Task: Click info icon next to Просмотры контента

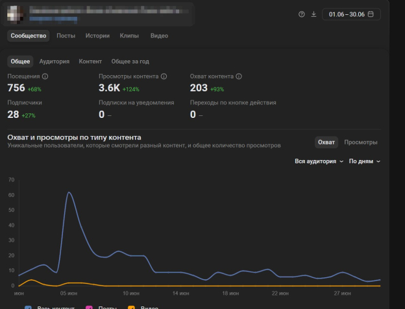Action: (x=164, y=76)
